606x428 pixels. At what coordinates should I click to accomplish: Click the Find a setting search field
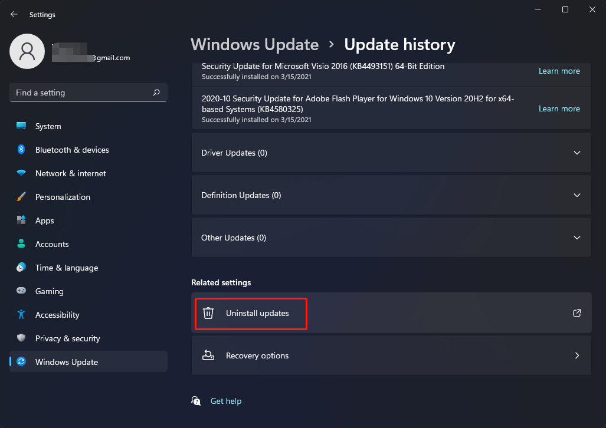coord(88,93)
